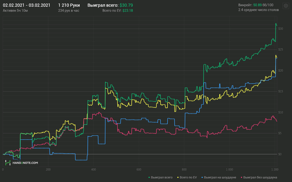Click the '1 210 Руки' hands count
The height and width of the screenshot is (182, 292).
(x=69, y=5)
